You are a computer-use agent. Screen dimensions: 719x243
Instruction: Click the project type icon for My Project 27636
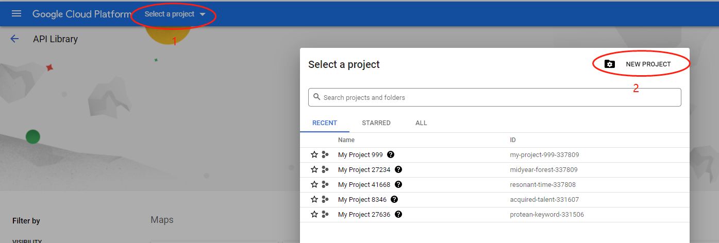point(325,214)
